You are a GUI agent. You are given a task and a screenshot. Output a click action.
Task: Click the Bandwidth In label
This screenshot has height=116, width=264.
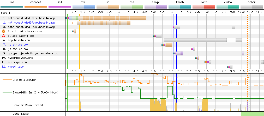pyautogui.click(x=35, y=92)
